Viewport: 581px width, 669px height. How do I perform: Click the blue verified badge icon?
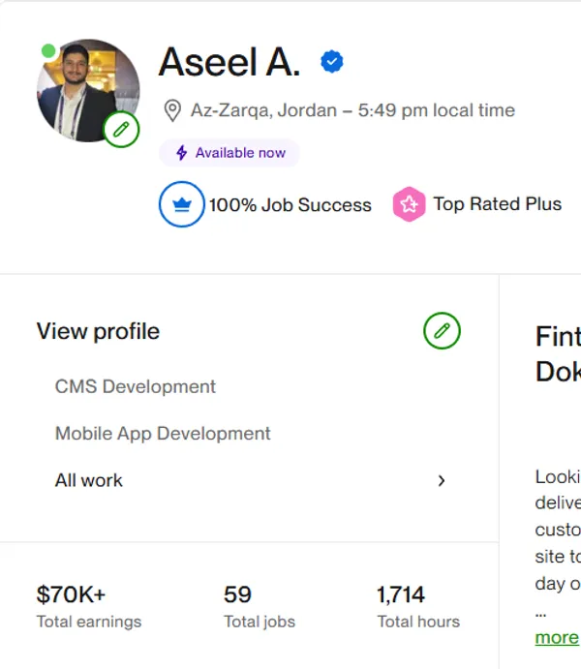(x=332, y=63)
